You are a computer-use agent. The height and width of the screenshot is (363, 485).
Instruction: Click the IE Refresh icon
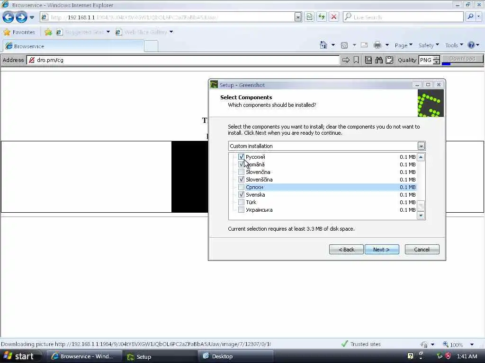pos(322,17)
